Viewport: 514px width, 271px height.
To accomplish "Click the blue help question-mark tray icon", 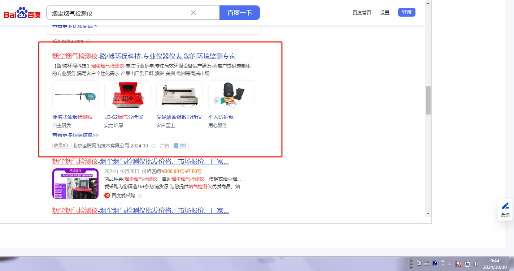I will (435, 263).
